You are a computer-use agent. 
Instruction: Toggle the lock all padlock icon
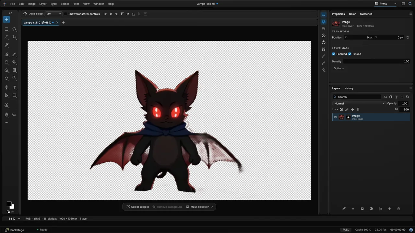point(358,109)
